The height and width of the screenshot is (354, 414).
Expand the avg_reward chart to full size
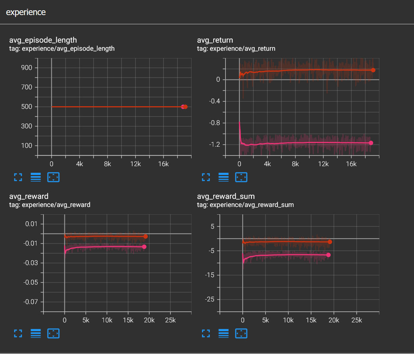point(18,333)
